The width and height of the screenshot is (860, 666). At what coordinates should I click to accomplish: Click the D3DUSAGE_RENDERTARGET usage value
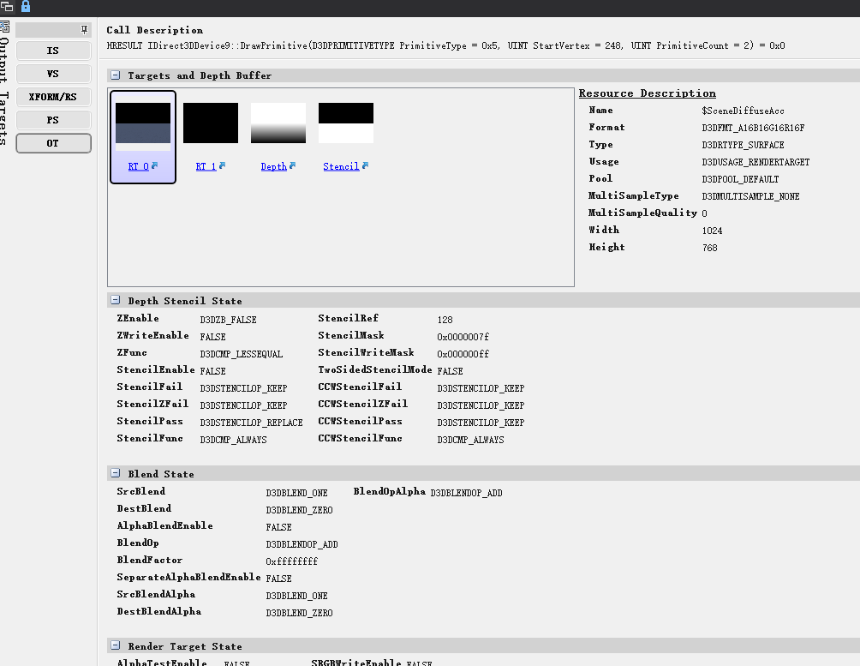pyautogui.click(x=755, y=162)
